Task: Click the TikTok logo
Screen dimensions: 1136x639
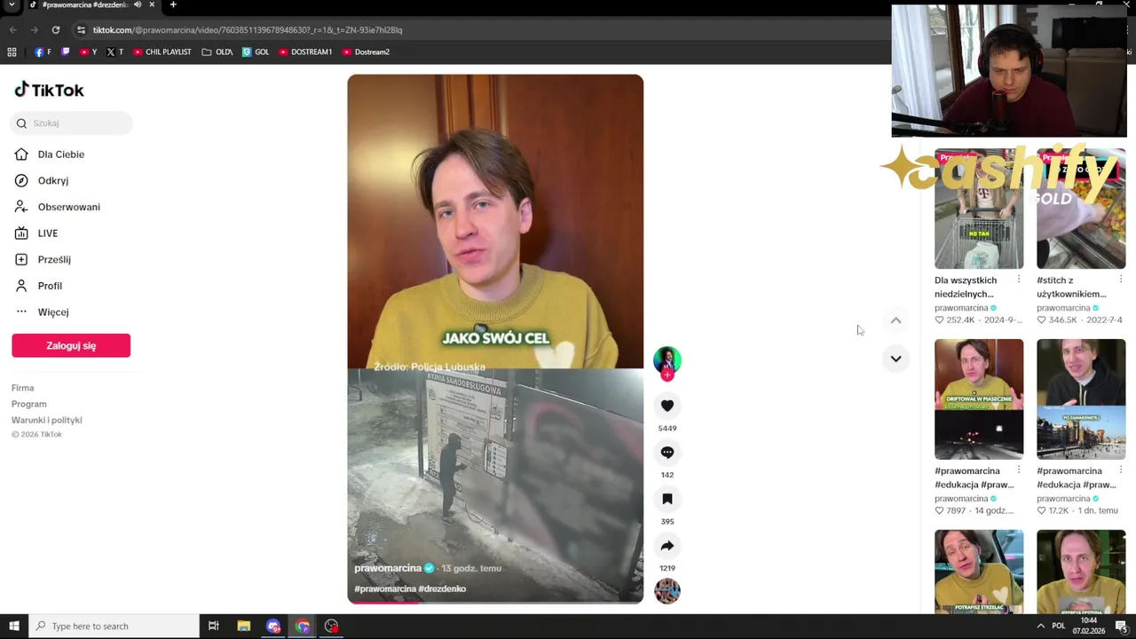Action: tap(49, 90)
